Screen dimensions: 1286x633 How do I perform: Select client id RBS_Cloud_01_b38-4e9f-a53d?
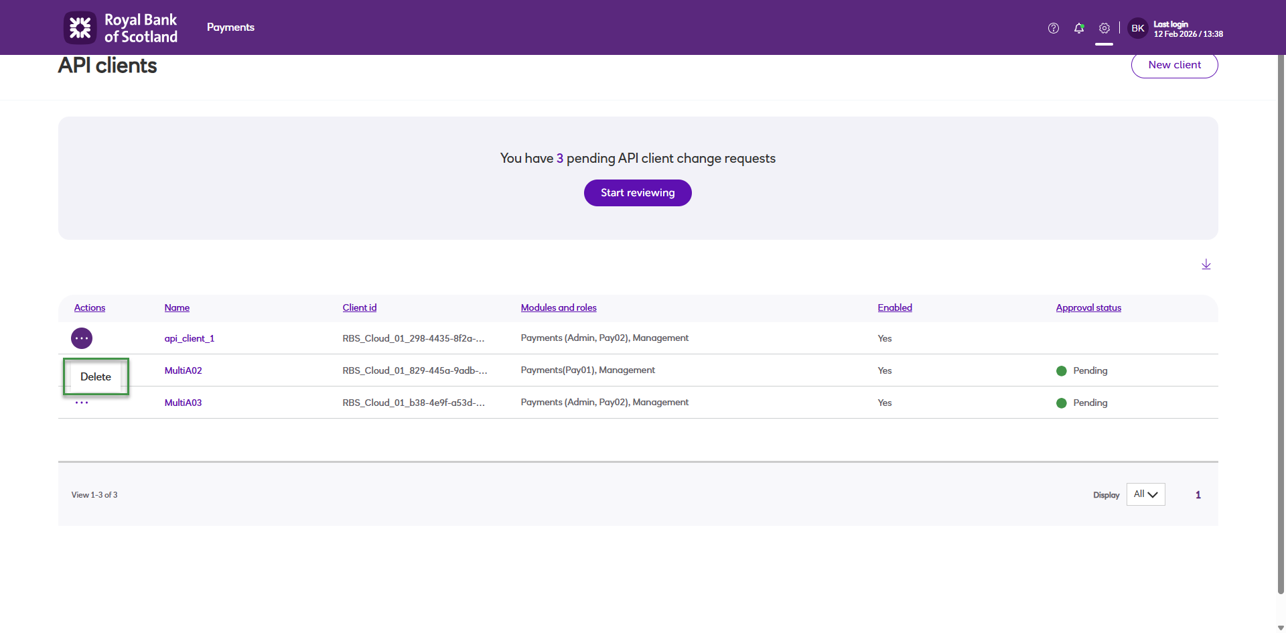pyautogui.click(x=414, y=403)
